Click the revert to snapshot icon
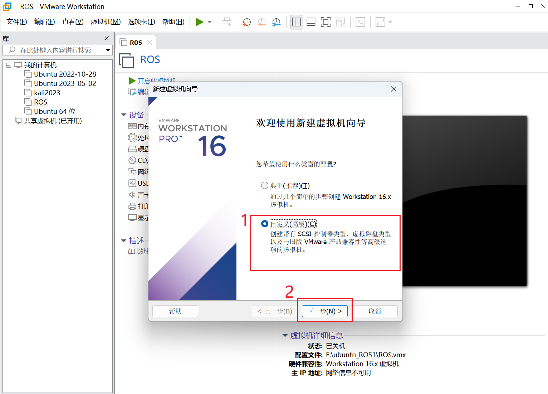The height and width of the screenshot is (394, 548). [x=261, y=22]
